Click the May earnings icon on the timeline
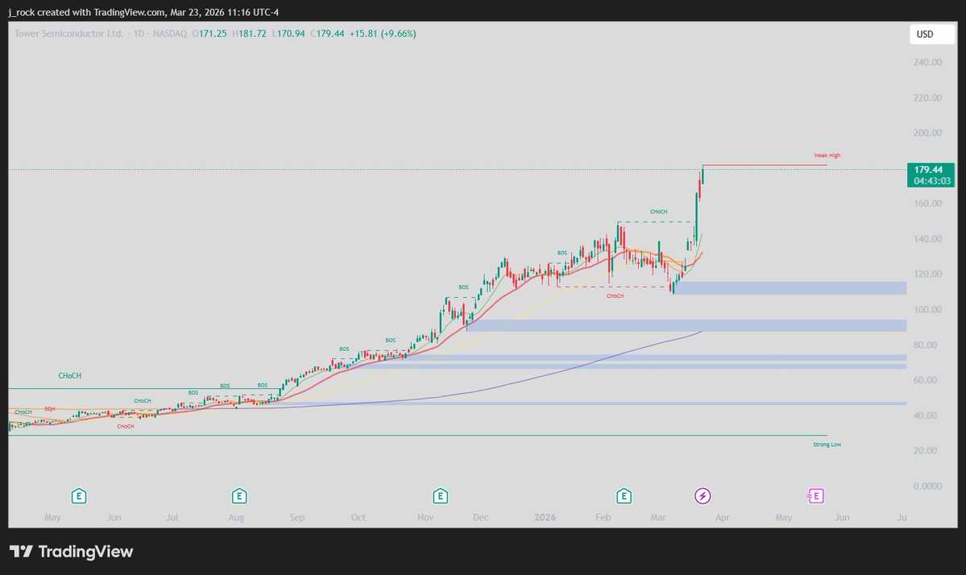Screen dimensions: 966x575 [78, 496]
